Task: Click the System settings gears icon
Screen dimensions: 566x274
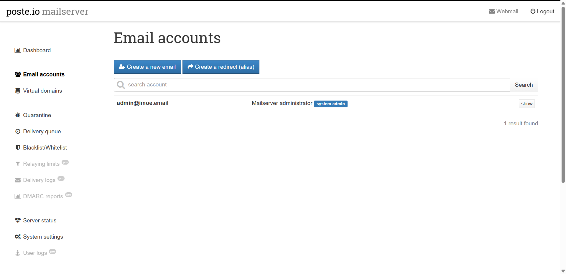Action: 18,237
